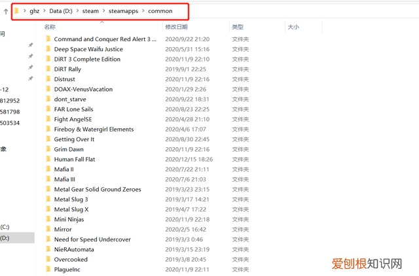This screenshot has width=419, height=276.
Task: Go to the ghz breadcrumb segment
Action: 35,11
